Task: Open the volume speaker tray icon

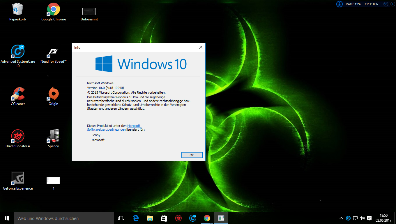Action: tap(362, 218)
